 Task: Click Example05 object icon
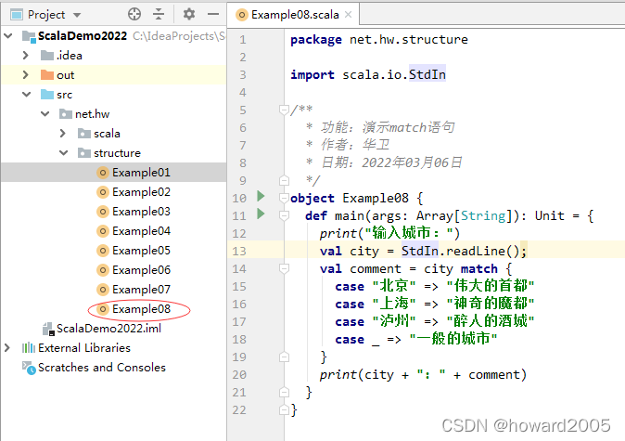pos(103,251)
